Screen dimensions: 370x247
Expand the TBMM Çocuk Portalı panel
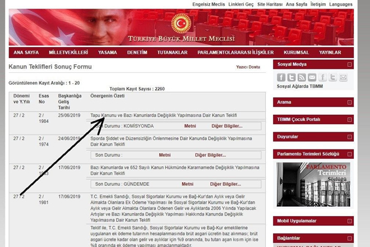[x=350, y=119]
